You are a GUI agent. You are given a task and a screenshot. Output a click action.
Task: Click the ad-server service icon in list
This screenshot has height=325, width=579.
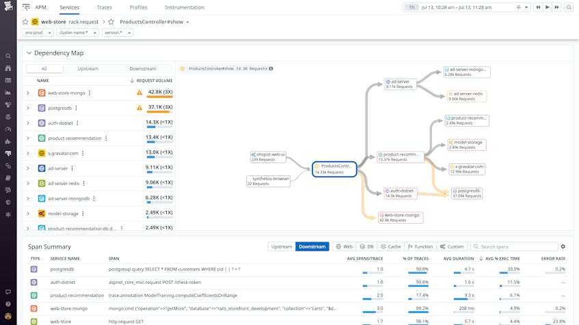[42, 168]
